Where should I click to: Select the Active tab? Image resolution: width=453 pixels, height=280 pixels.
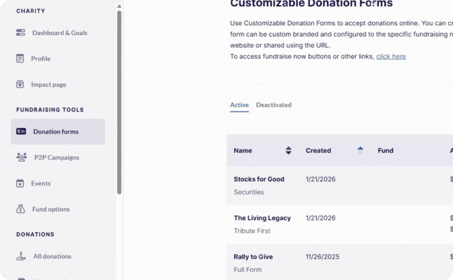pyautogui.click(x=239, y=105)
